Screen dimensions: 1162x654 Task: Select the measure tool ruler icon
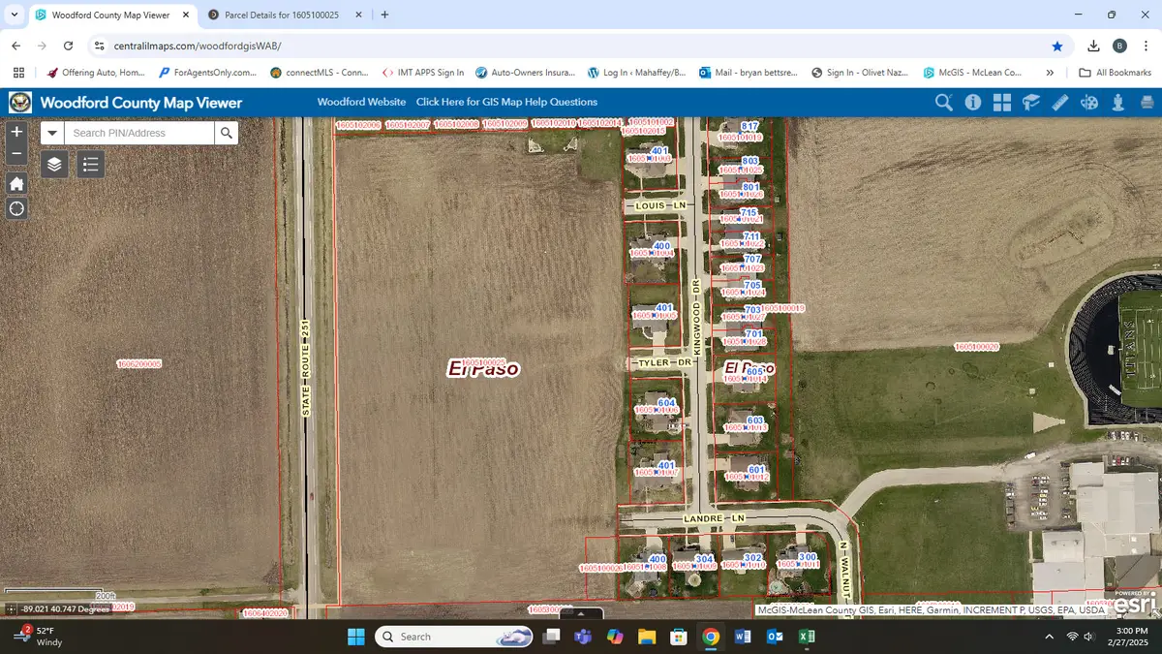(1059, 102)
